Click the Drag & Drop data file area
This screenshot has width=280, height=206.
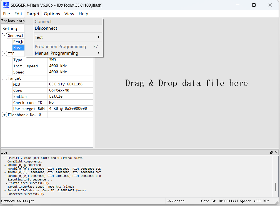186,83
